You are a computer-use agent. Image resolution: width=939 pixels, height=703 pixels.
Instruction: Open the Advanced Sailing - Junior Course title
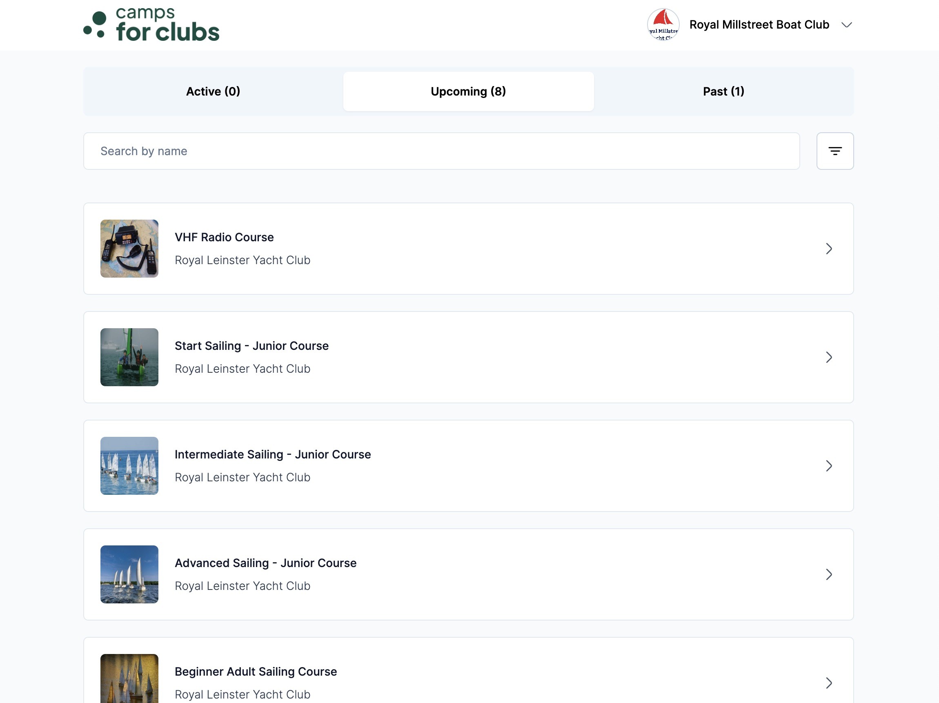(265, 563)
